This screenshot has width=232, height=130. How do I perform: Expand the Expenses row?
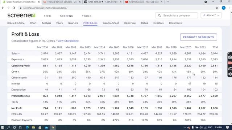[18, 59]
